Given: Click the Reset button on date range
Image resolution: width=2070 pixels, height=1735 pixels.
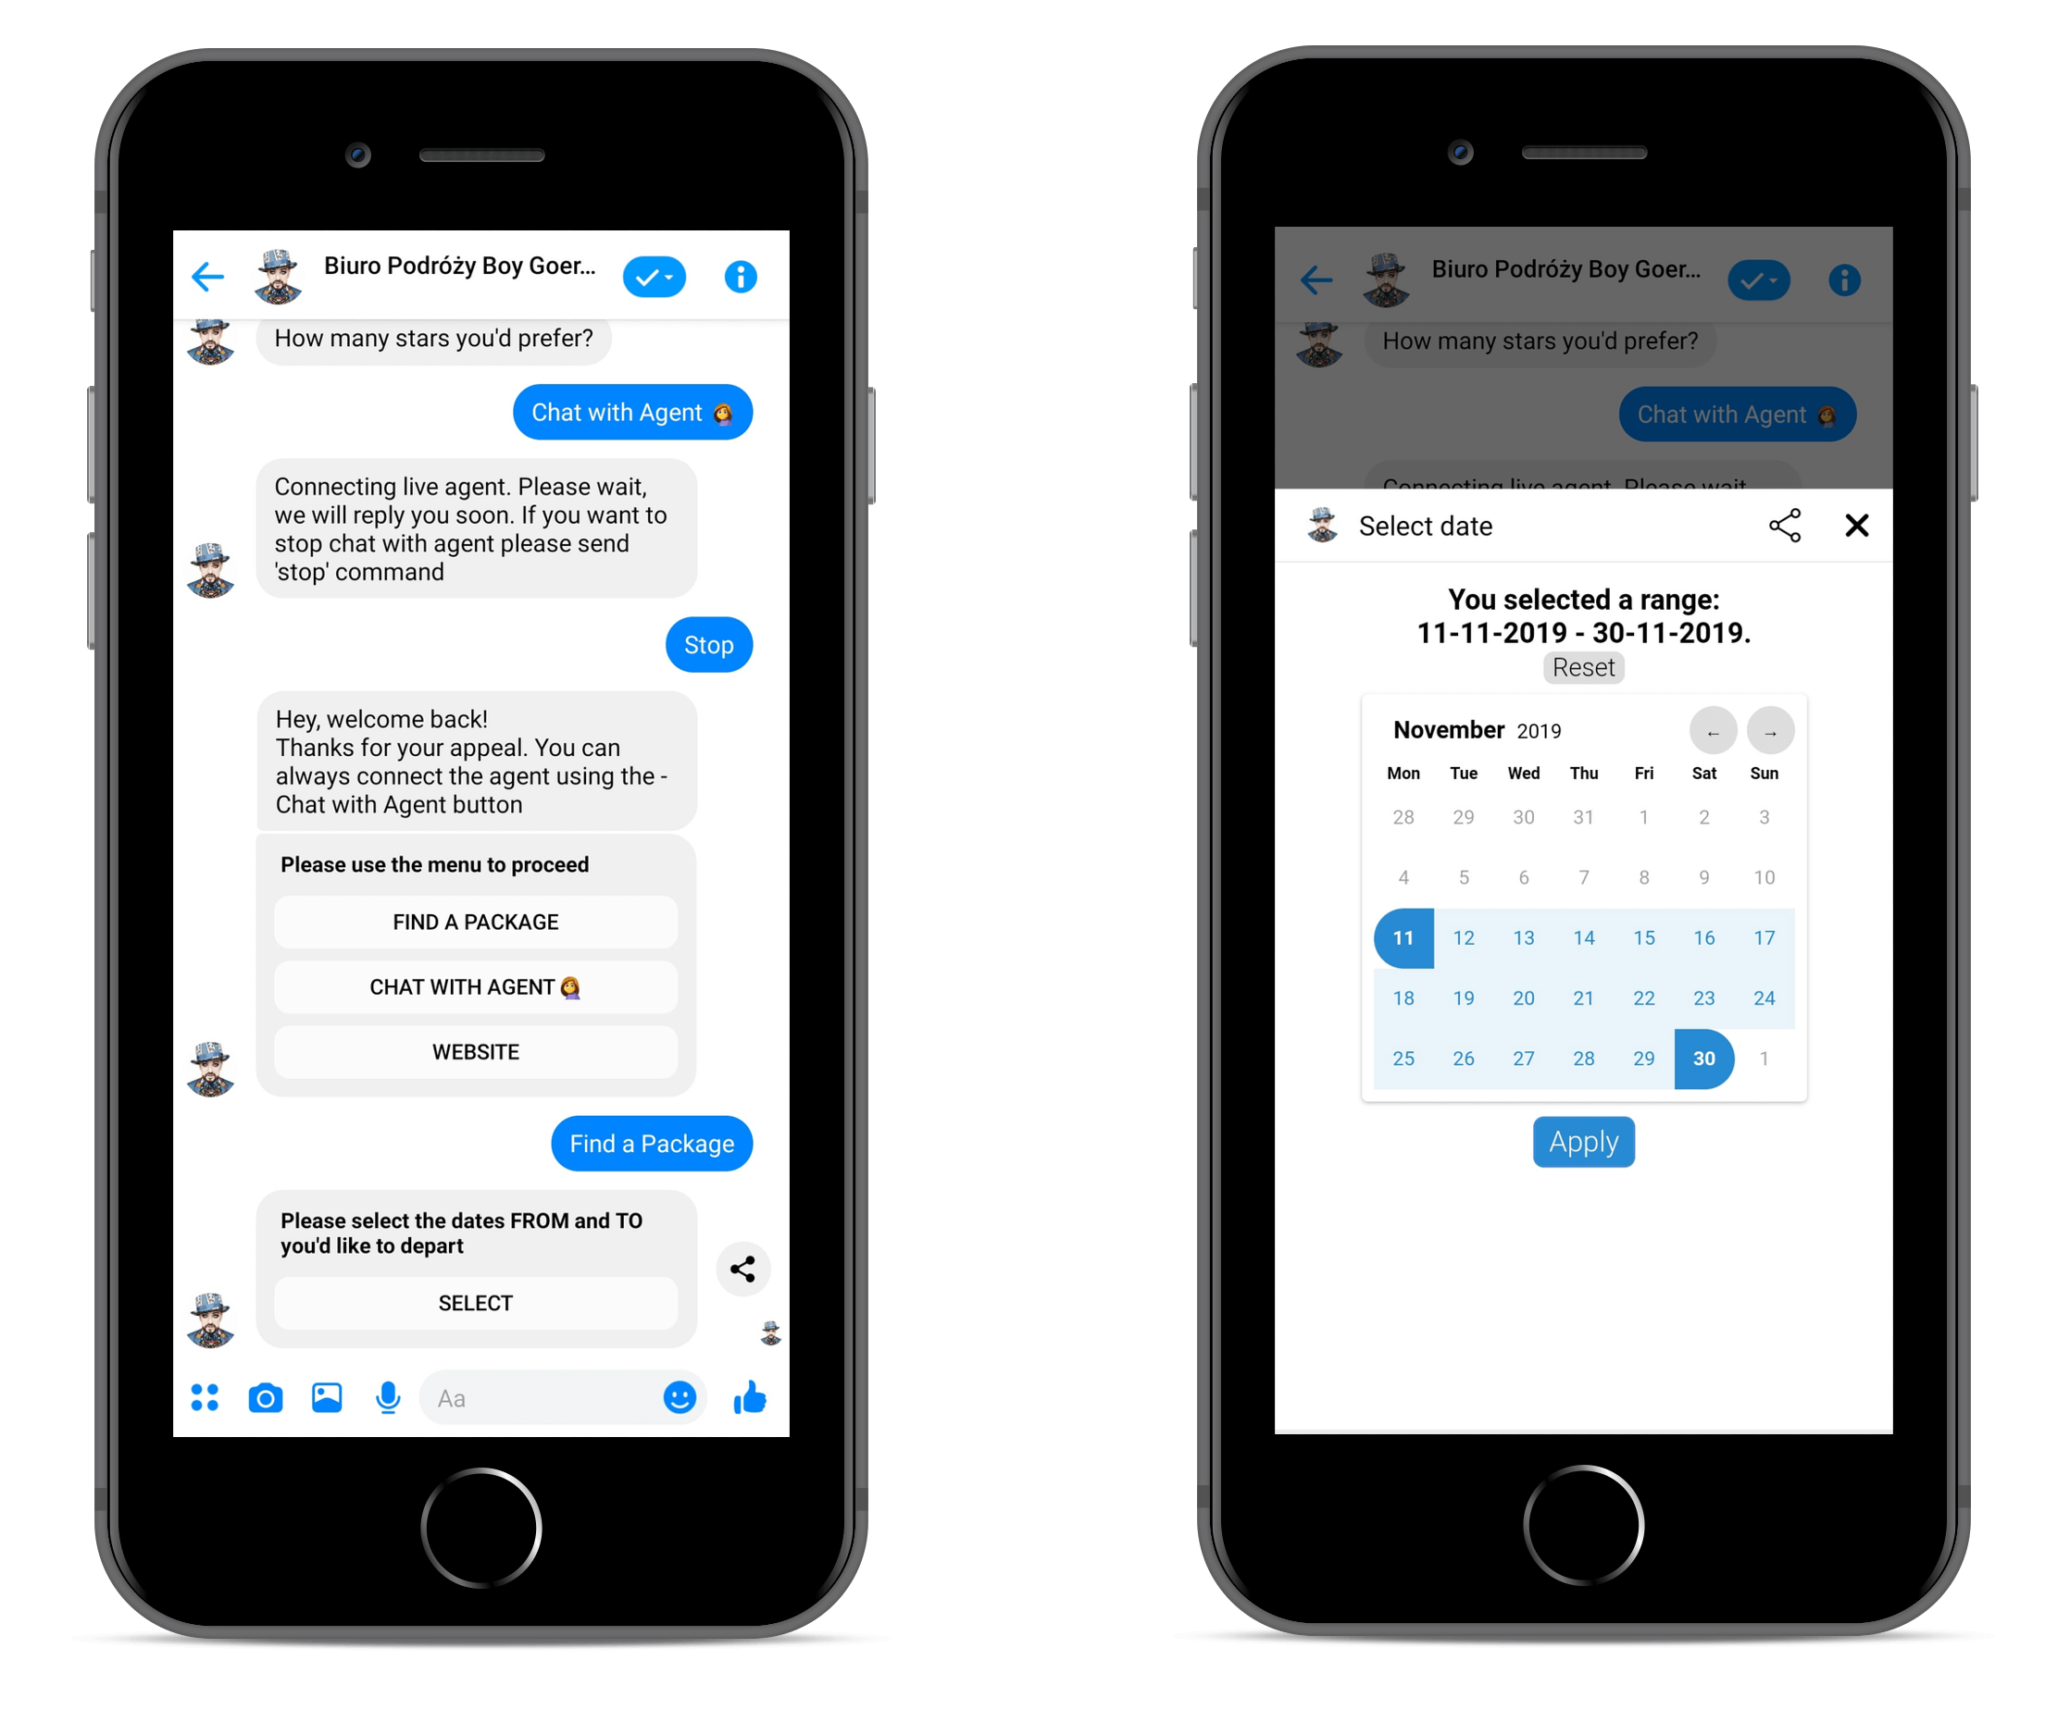Looking at the screenshot, I should coord(1581,668).
